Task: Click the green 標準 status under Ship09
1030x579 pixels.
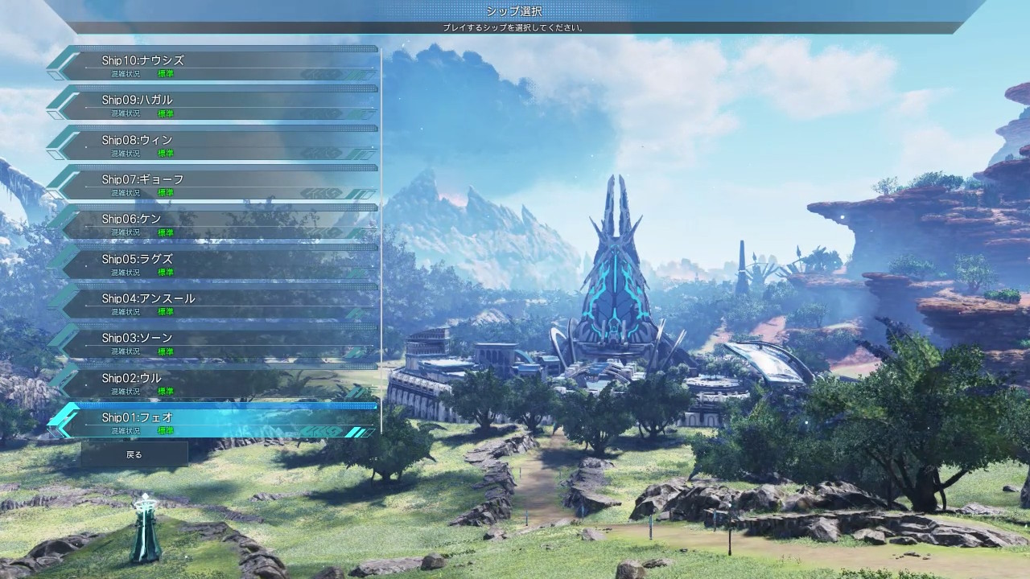Action: click(165, 113)
